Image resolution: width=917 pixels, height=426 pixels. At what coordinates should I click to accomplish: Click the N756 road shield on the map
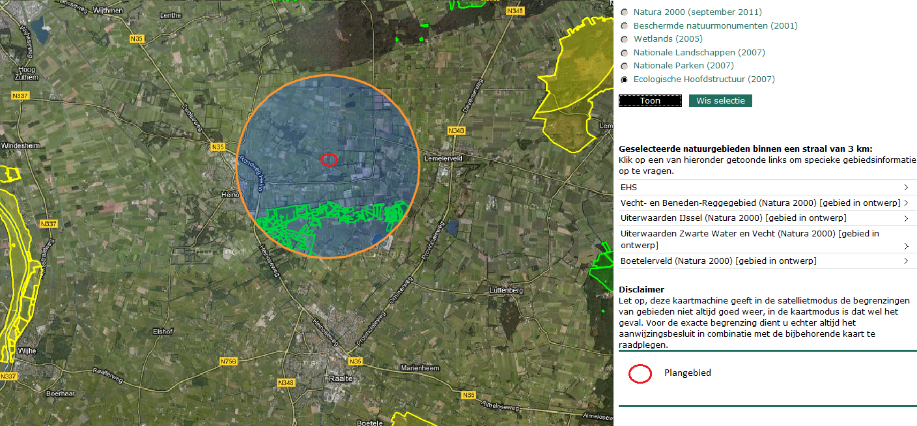229,361
